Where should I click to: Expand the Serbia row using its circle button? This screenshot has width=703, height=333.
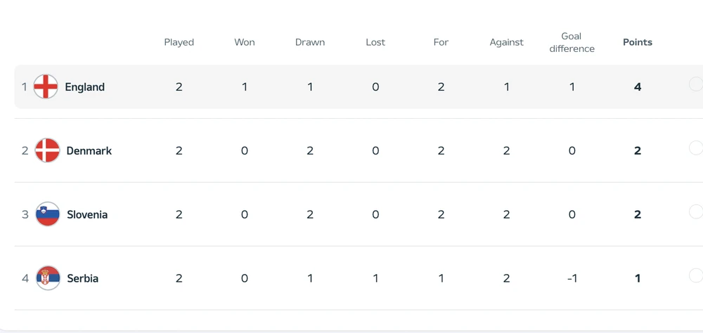695,275
